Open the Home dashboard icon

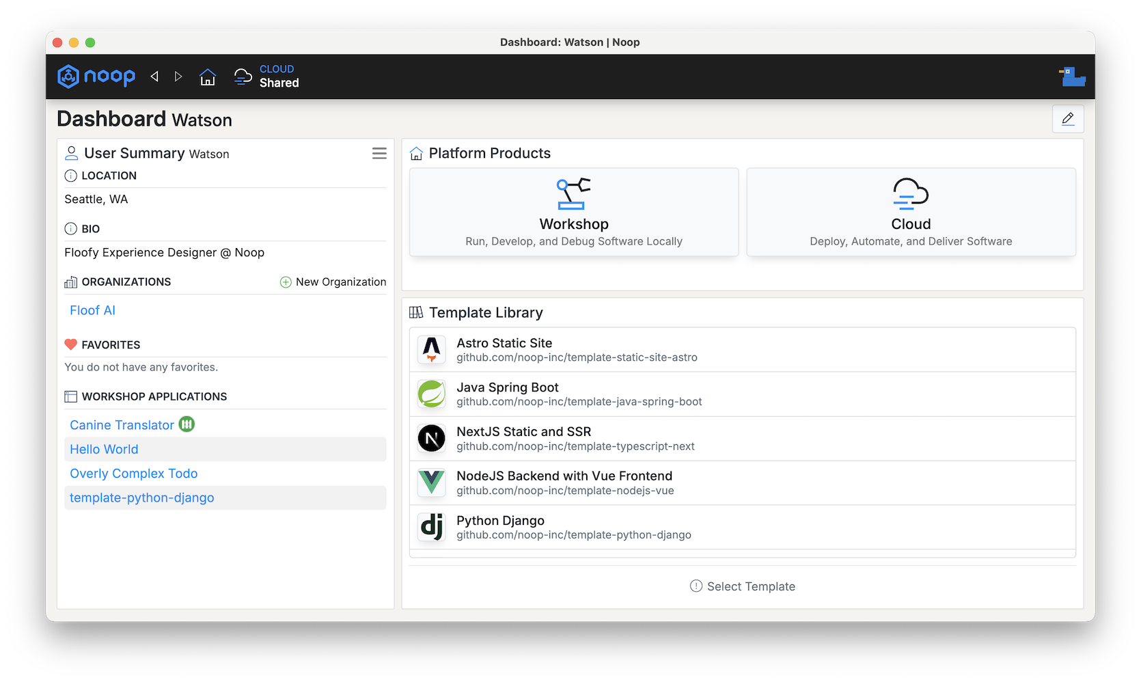click(x=208, y=77)
